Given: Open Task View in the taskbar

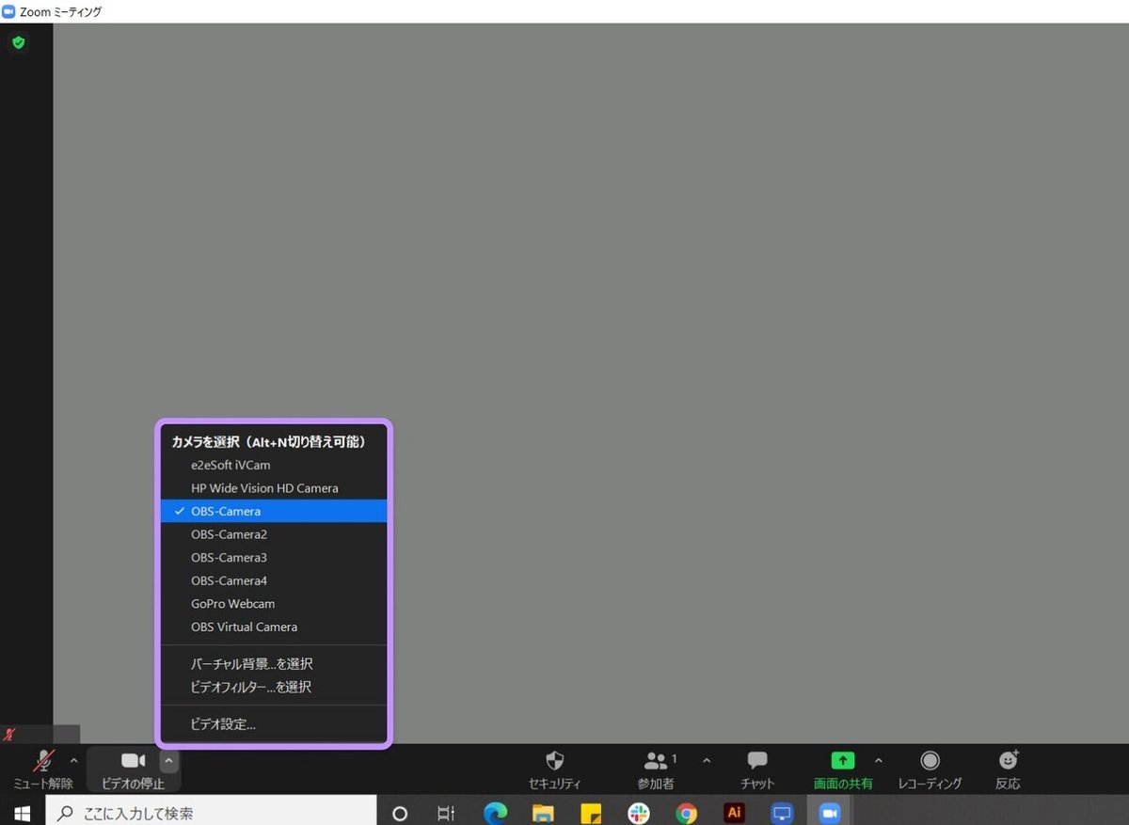Looking at the screenshot, I should 447,813.
